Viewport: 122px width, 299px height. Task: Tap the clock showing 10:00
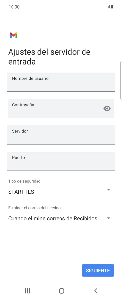click(14, 7)
